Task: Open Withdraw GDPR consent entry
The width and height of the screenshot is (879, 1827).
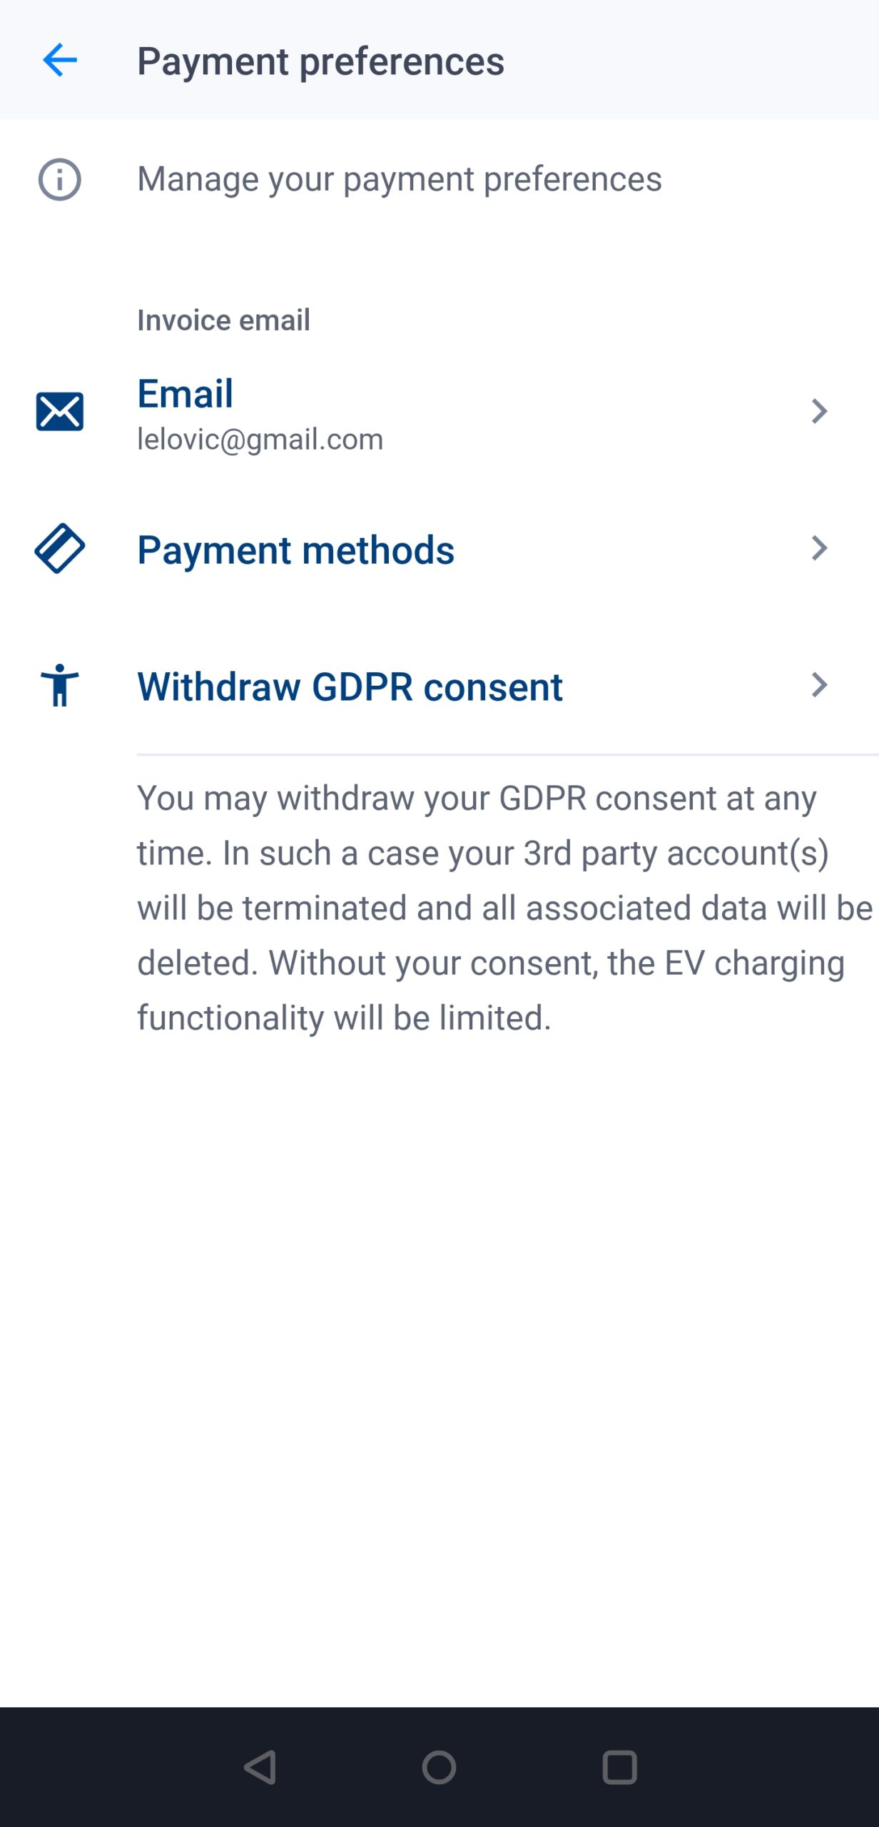Action: pos(350,687)
